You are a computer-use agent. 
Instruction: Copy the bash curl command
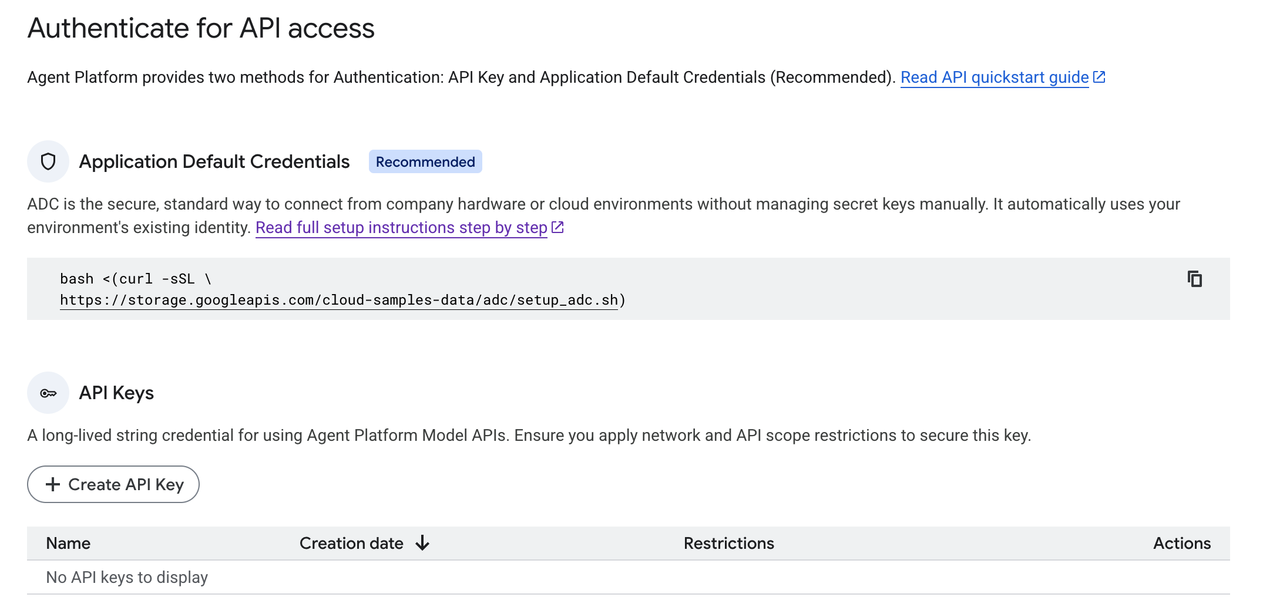click(x=1194, y=279)
